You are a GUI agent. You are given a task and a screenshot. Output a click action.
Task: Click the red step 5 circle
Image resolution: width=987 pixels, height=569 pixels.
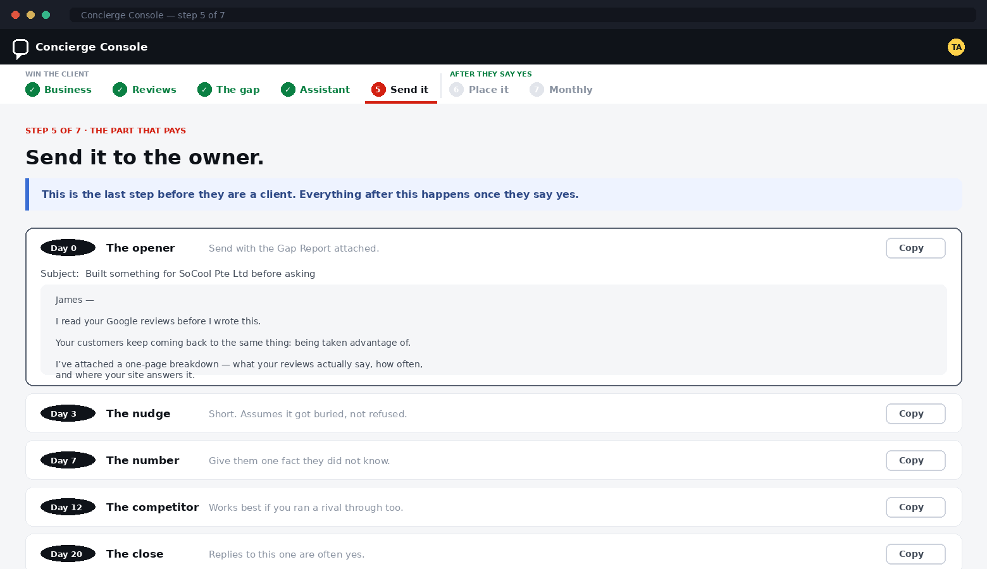pos(378,90)
